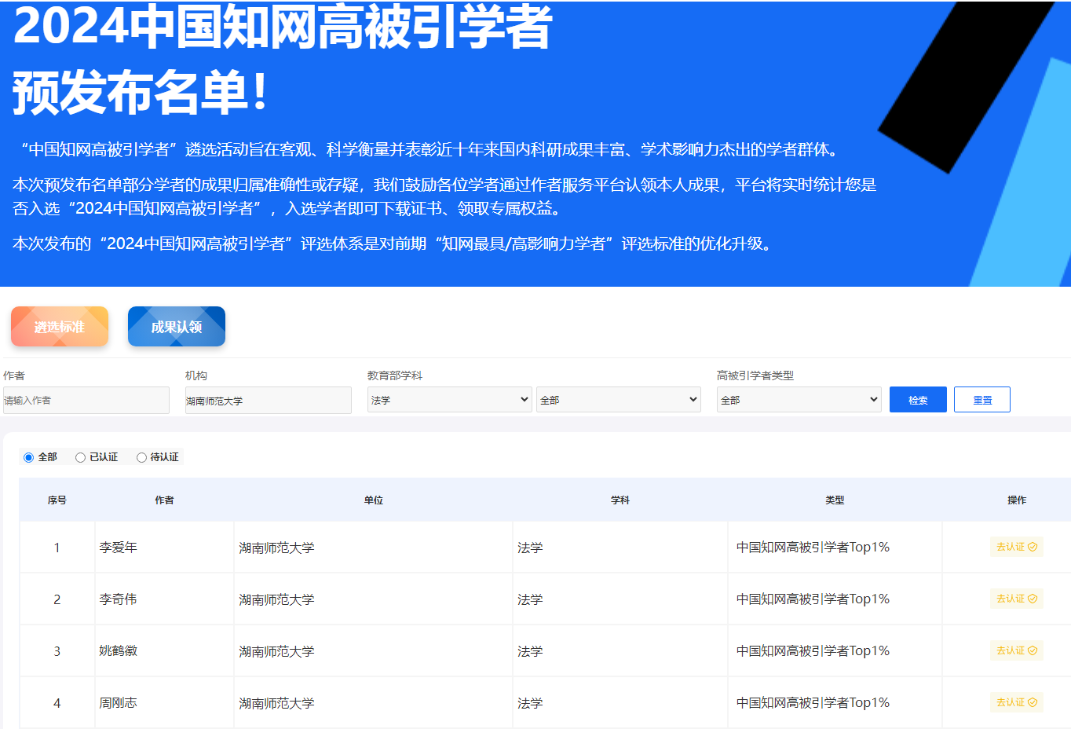This screenshot has width=1071, height=729.
Task: Click 去认证 for 李爱年's row
Action: click(x=1016, y=547)
